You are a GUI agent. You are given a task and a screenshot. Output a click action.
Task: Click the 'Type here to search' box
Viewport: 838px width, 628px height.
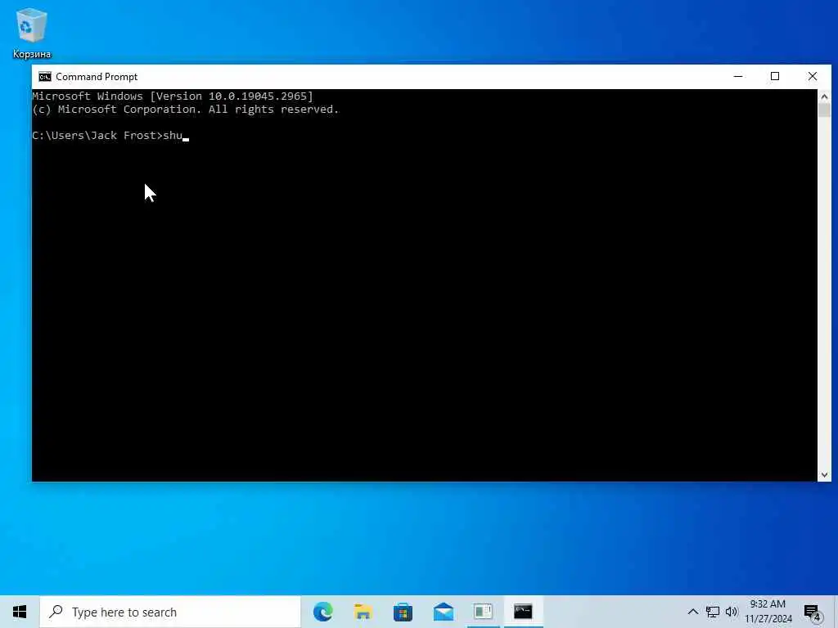[x=170, y=612]
